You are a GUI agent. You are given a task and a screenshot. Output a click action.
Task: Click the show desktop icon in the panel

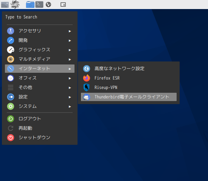[x=5, y=5]
